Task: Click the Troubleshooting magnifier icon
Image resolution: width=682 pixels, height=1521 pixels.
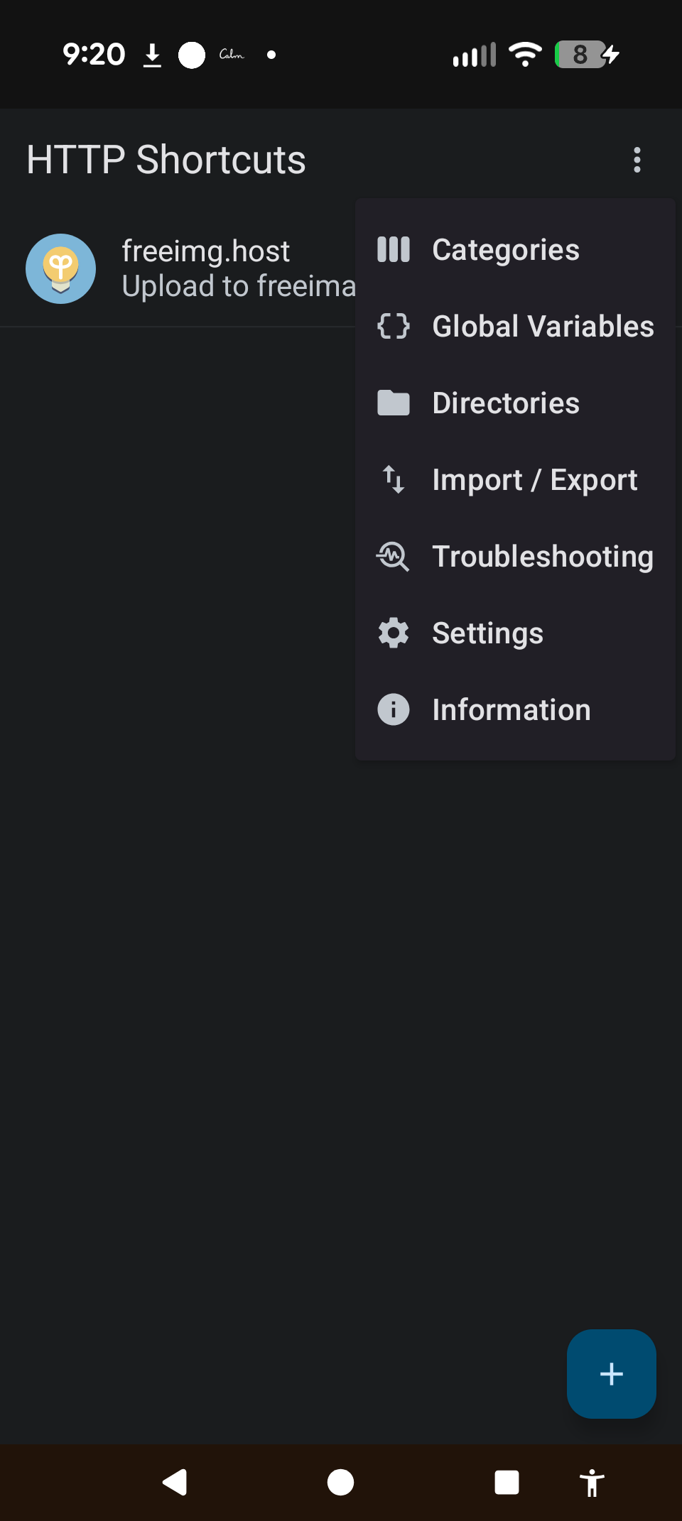Action: pos(393,556)
